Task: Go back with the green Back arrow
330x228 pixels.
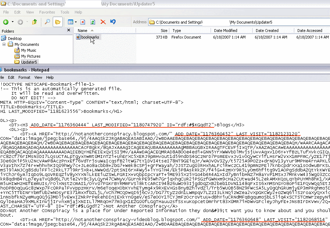Action: pyautogui.click(x=6, y=22)
